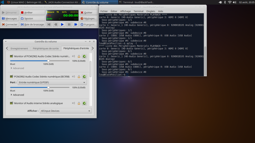Image resolution: width=255 pixels, height=143 pixels.
Task: Switch to Contrôle du volume taskbar entry
Action: coord(100,2)
